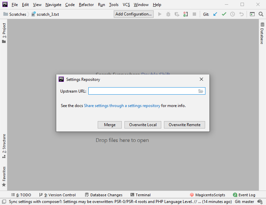
Task: Click the Run configuration play icon
Action: click(160, 14)
